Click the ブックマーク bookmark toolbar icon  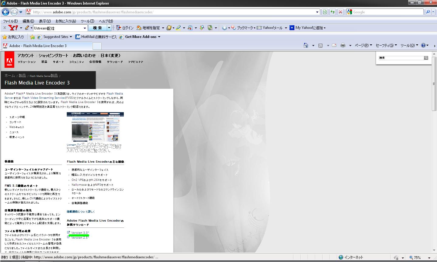click(243, 28)
